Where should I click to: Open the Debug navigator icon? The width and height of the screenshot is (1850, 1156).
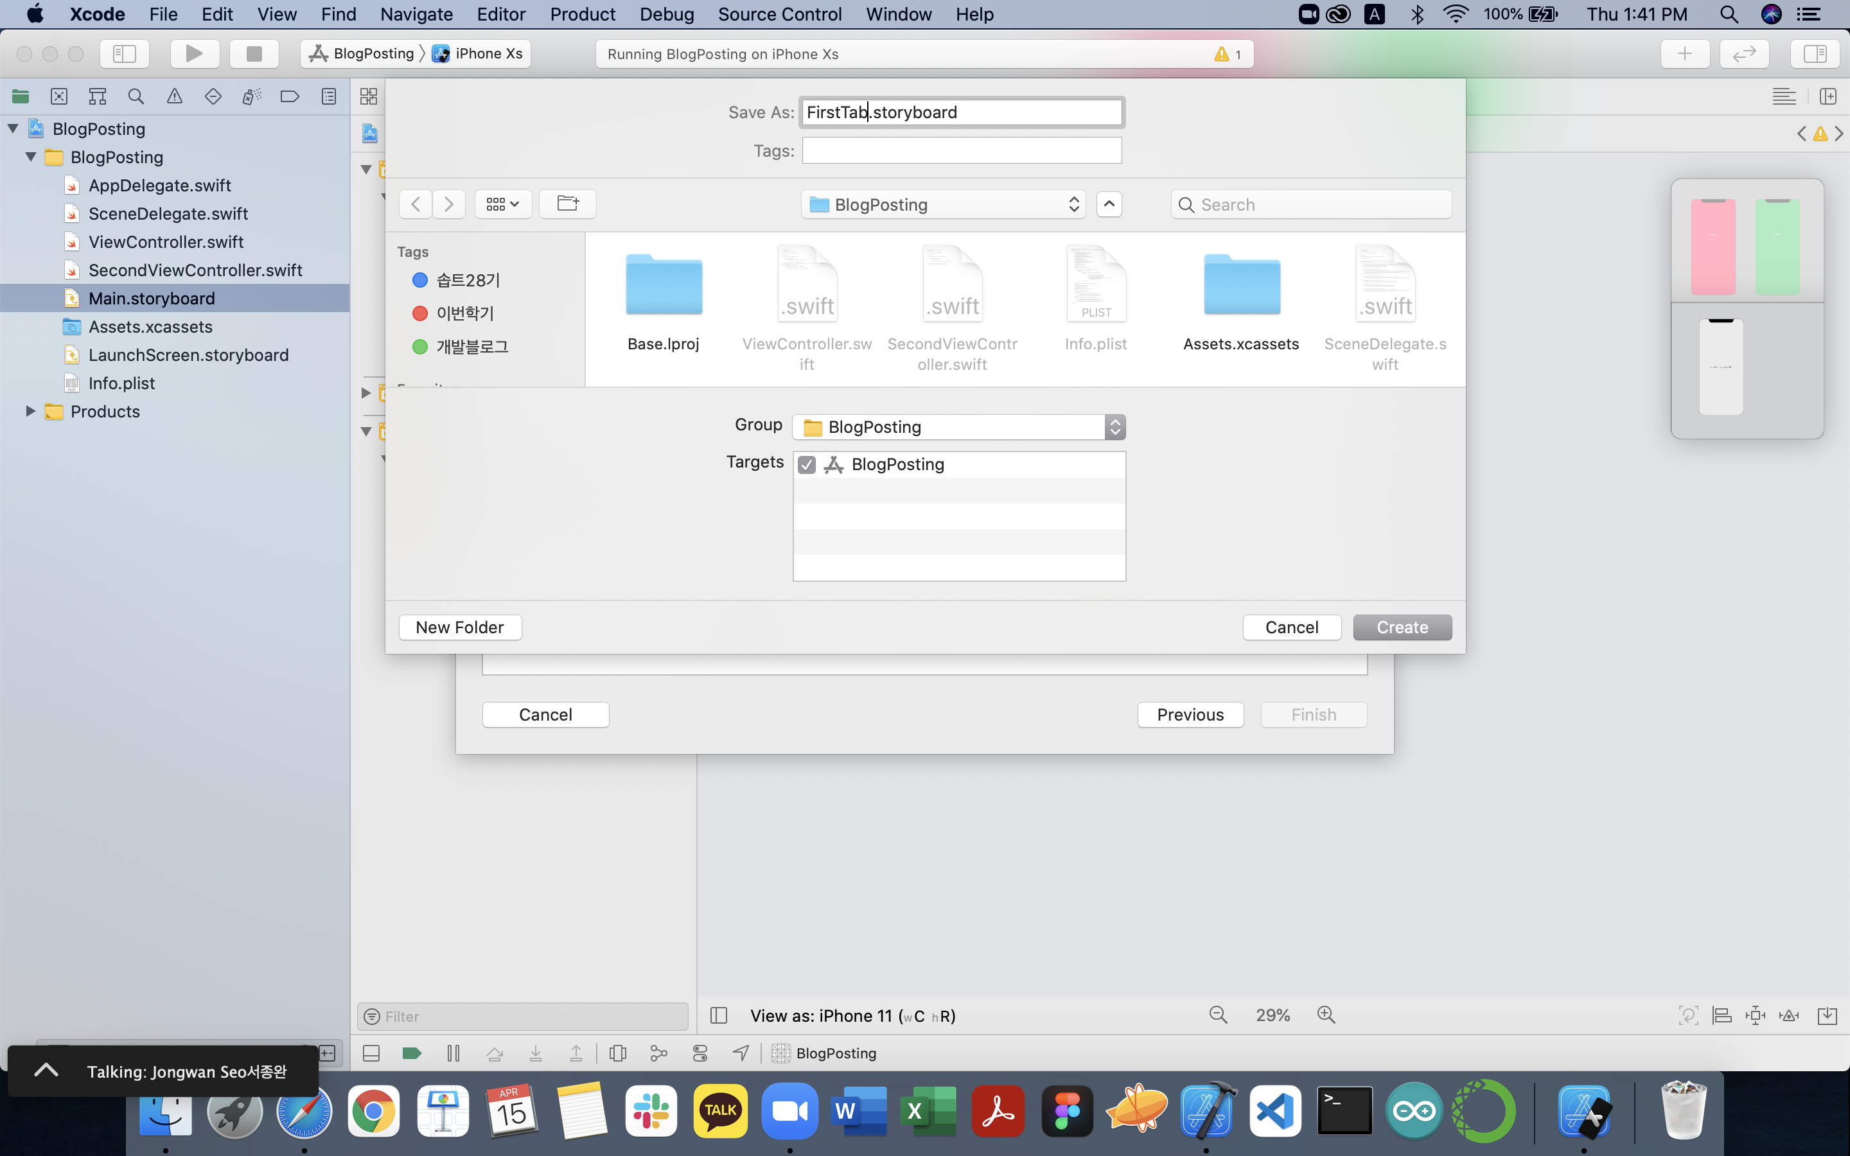[x=252, y=96]
